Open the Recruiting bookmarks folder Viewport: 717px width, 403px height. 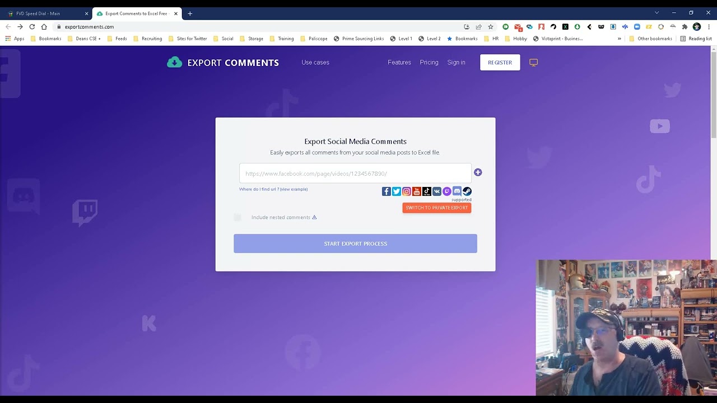[x=148, y=39]
